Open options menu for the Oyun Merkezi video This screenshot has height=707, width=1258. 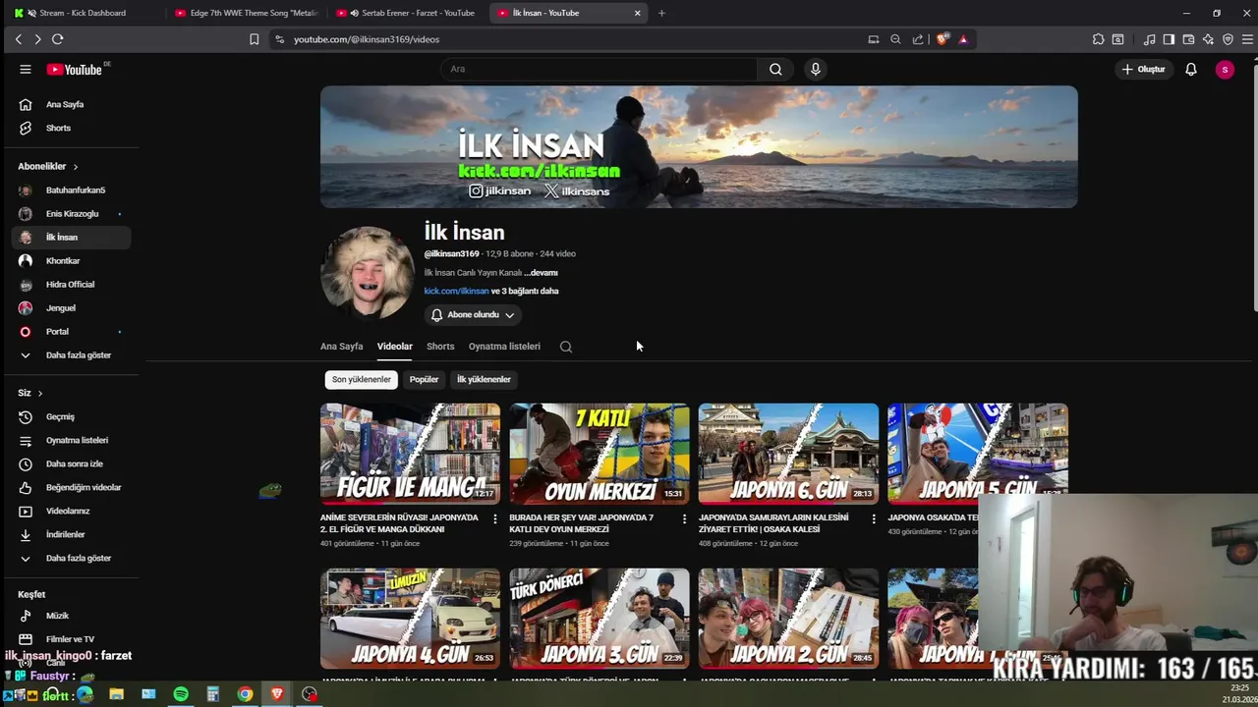click(684, 518)
